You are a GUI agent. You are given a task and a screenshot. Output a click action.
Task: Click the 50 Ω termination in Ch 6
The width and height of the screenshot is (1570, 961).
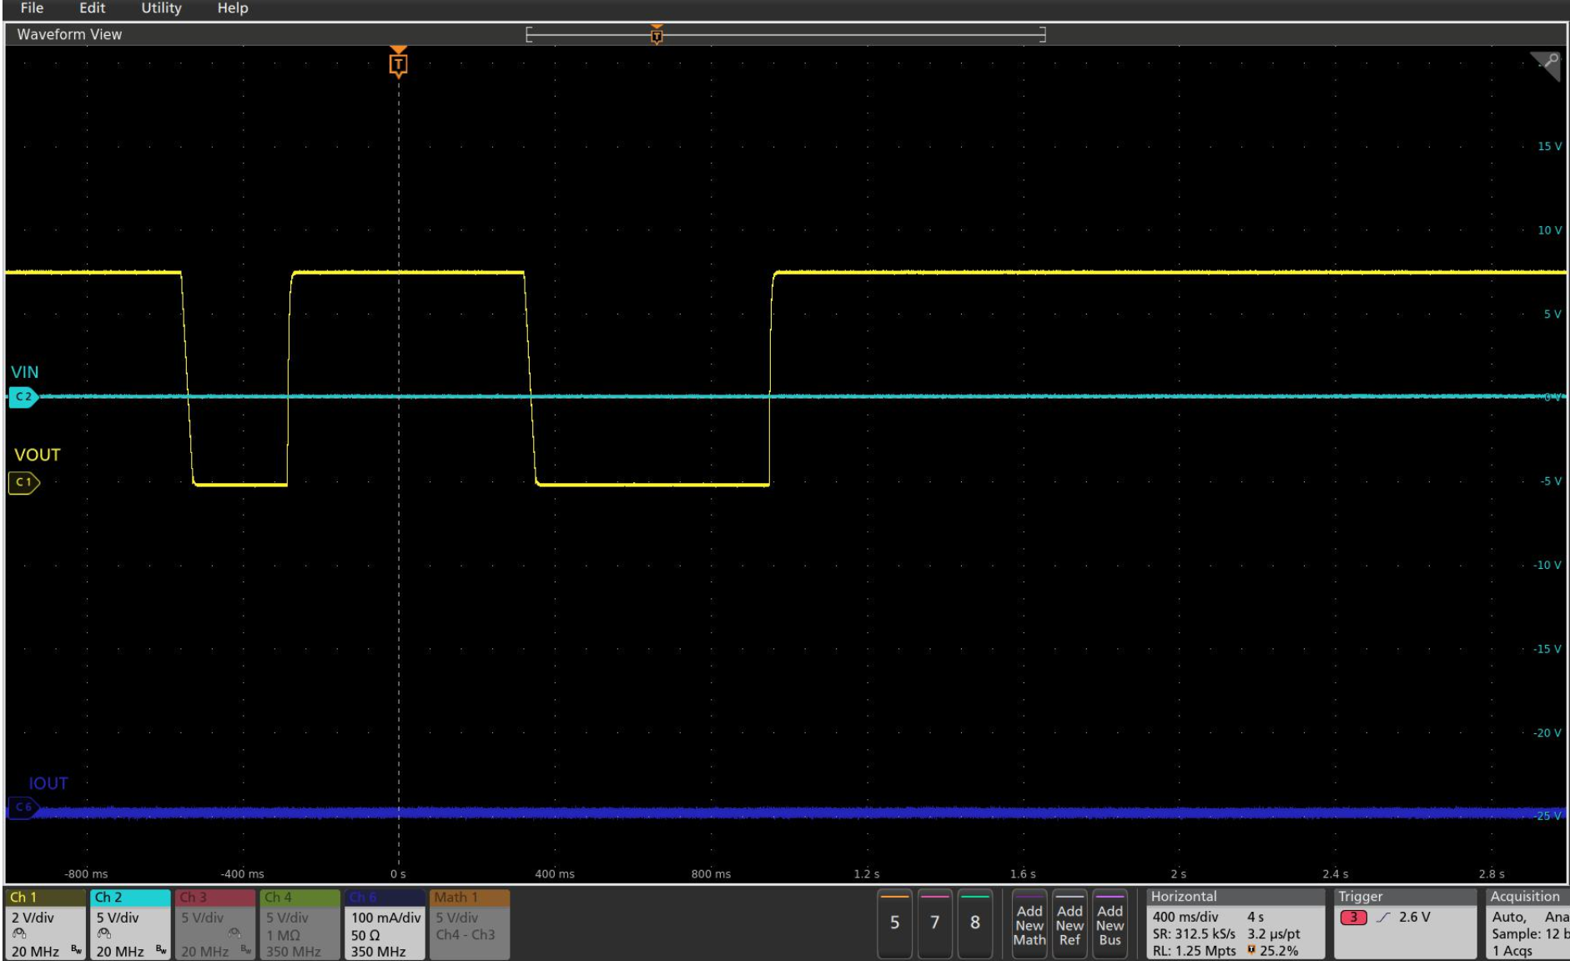pyautogui.click(x=365, y=935)
